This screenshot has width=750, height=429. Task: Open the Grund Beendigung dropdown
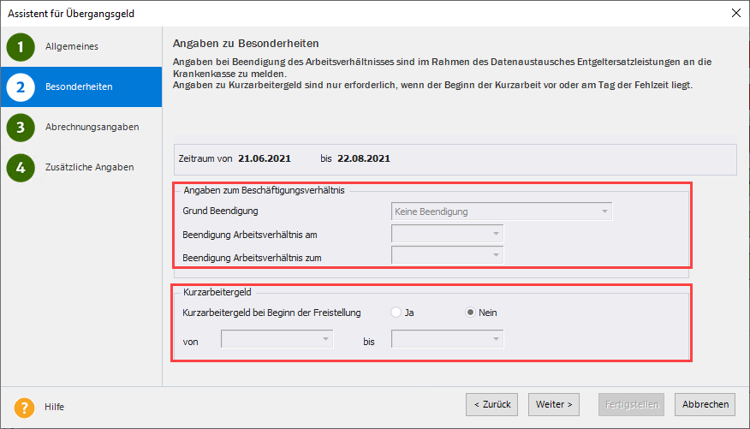tap(604, 212)
